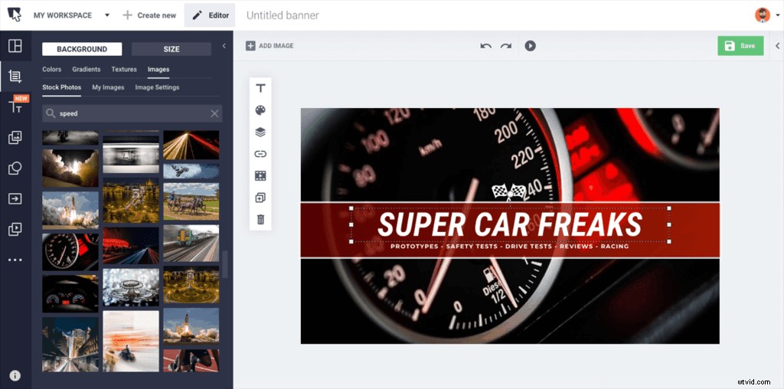The width and height of the screenshot is (784, 389).
Task: Open the buttons sidebar icon with arrow
Action: click(x=15, y=199)
